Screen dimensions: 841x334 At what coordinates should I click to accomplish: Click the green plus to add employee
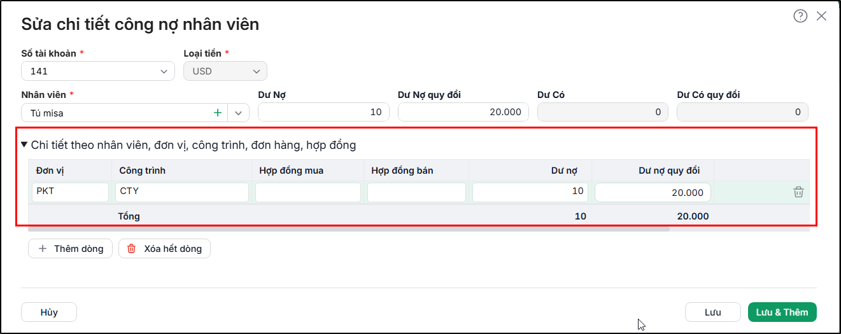[218, 113]
